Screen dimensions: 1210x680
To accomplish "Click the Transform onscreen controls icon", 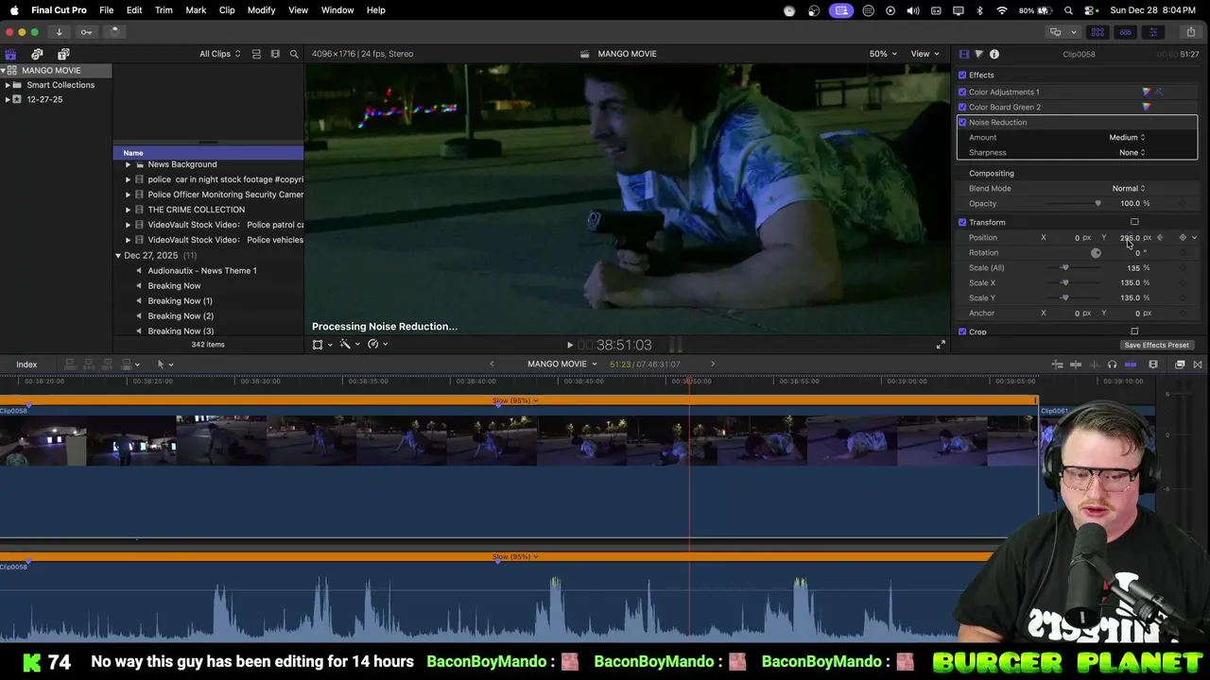I will point(1134,222).
